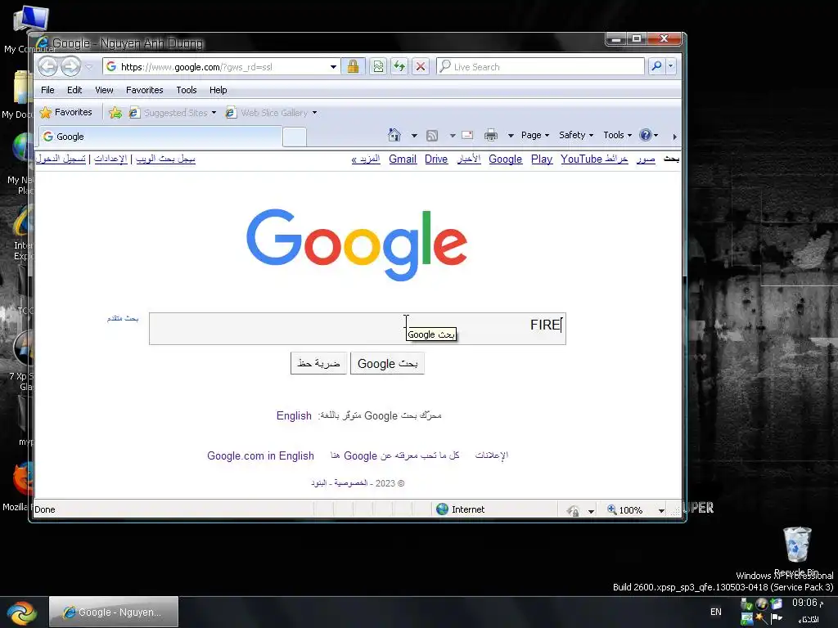Open the Drive link
The width and height of the screenshot is (838, 628).
click(436, 159)
